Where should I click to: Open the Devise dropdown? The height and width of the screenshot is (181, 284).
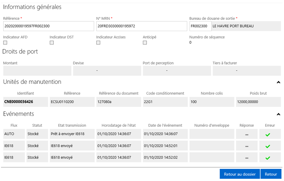pos(107,71)
